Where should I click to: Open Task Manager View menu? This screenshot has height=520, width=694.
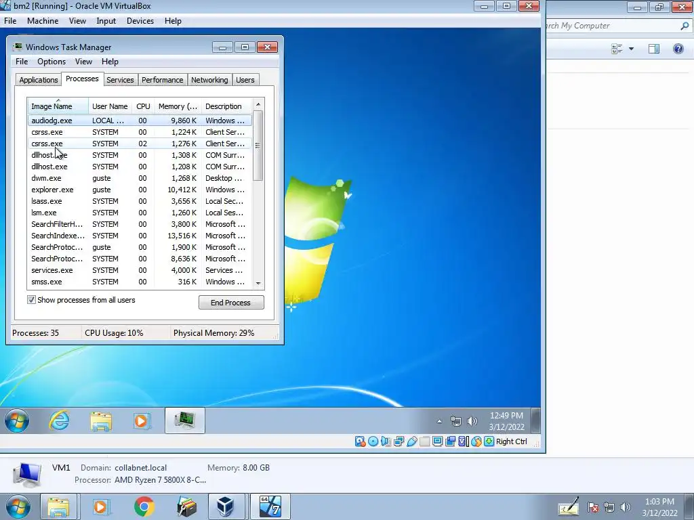pos(83,62)
